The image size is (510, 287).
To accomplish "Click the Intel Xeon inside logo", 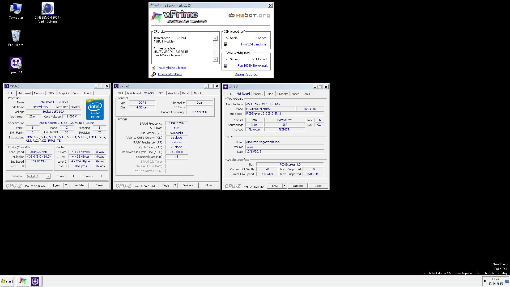I will (x=95, y=109).
